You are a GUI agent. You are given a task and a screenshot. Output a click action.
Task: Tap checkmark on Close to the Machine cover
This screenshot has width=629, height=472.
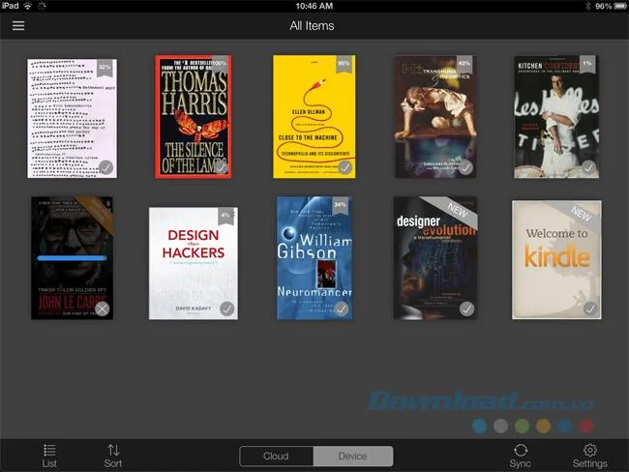click(344, 167)
